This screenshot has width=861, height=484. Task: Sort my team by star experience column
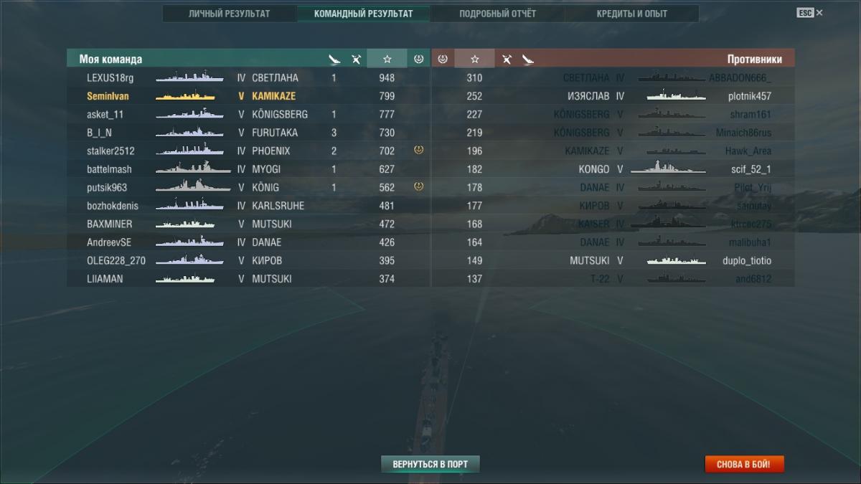(x=387, y=59)
